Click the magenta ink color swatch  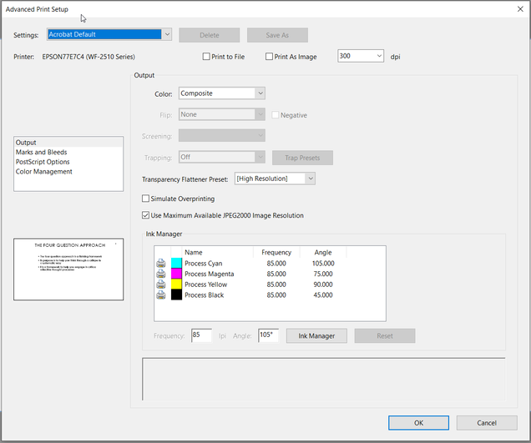point(176,274)
